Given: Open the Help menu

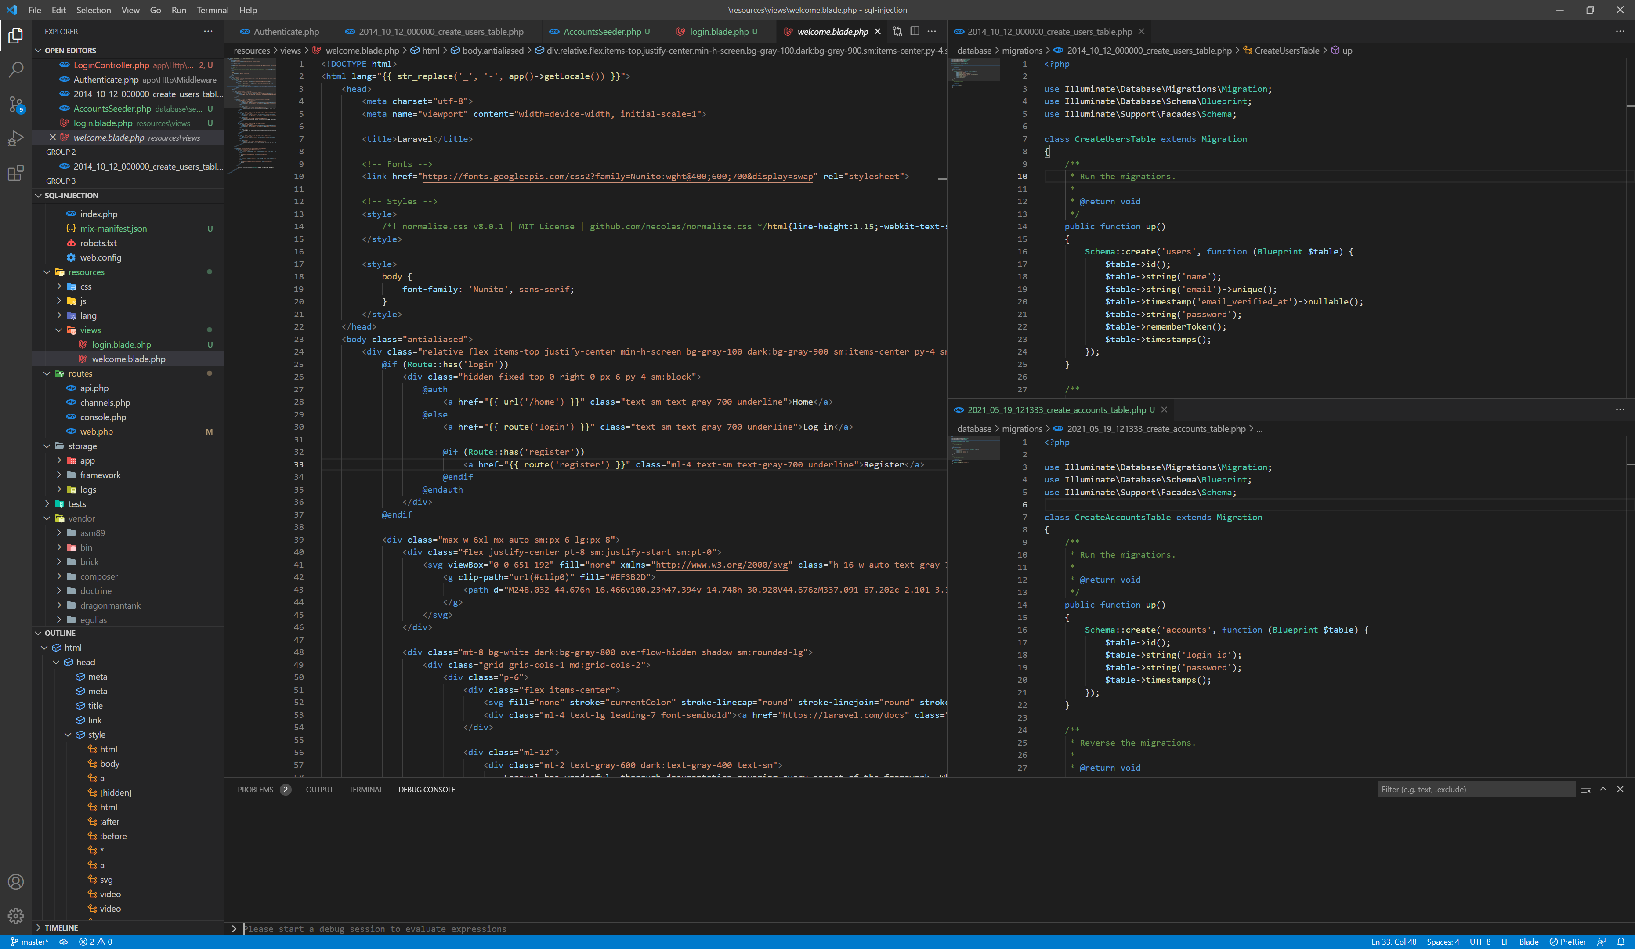Looking at the screenshot, I should click(x=248, y=10).
